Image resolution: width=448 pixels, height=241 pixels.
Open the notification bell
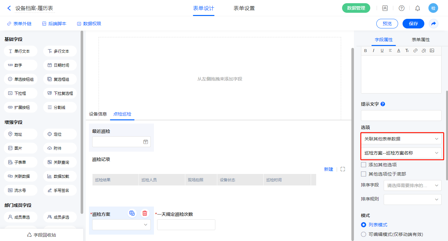pos(417,8)
